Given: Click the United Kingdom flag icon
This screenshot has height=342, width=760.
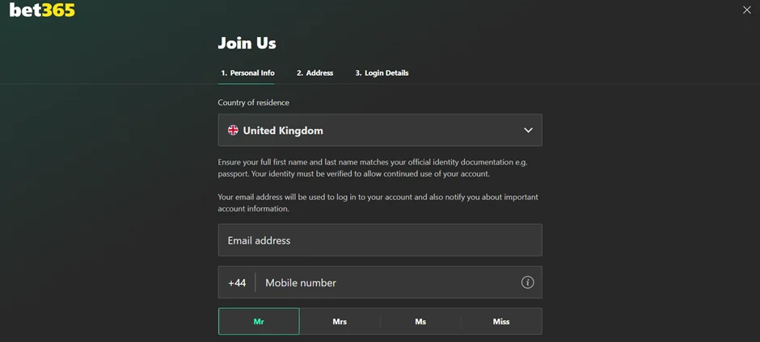Looking at the screenshot, I should click(233, 130).
